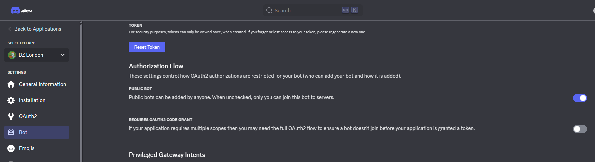Open the Installation settings page
The width and height of the screenshot is (595, 162).
(37, 100)
